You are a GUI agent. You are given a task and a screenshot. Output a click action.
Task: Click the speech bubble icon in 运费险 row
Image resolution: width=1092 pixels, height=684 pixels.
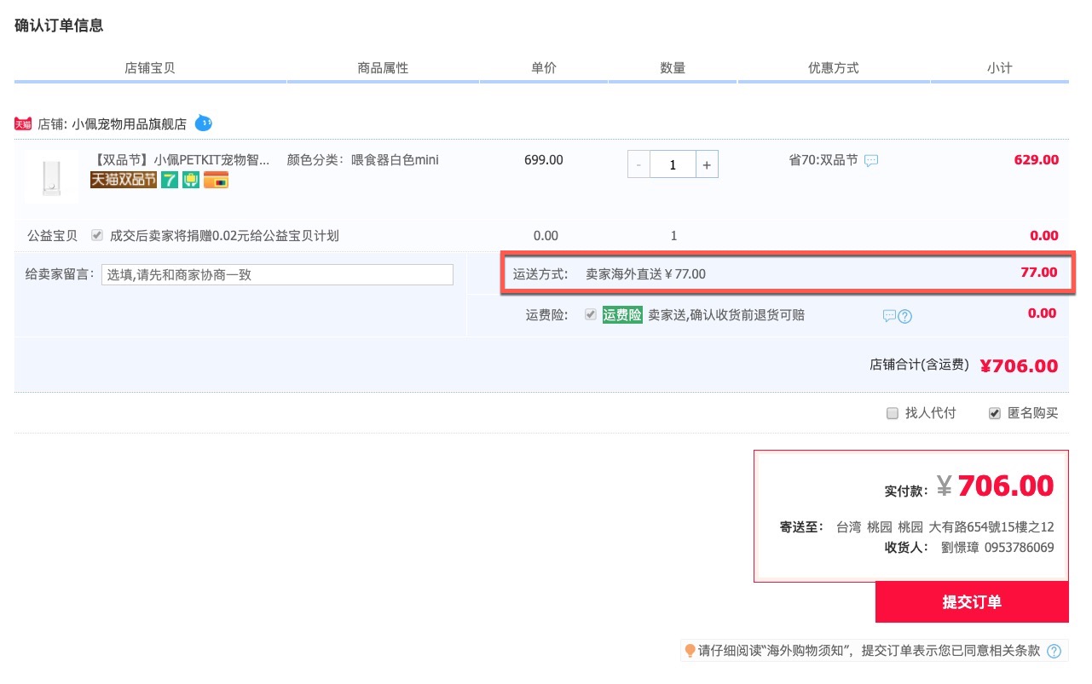coord(889,316)
